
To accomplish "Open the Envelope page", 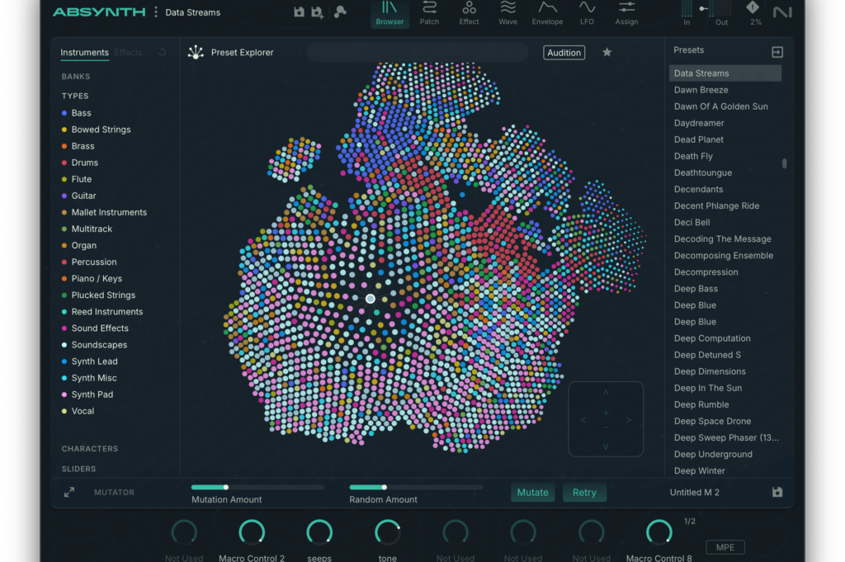I will click(x=547, y=13).
